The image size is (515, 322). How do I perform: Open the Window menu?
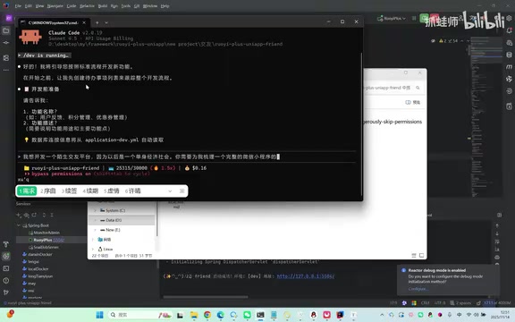pos(150,6)
